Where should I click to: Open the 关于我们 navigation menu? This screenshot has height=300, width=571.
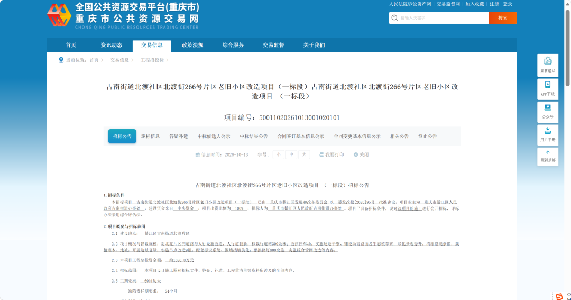point(314,45)
